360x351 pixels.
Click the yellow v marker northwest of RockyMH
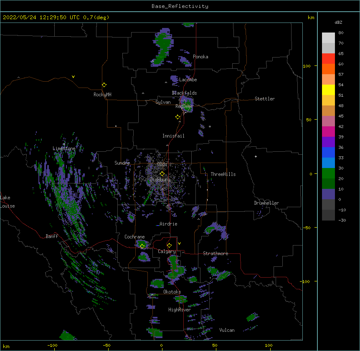[73, 77]
